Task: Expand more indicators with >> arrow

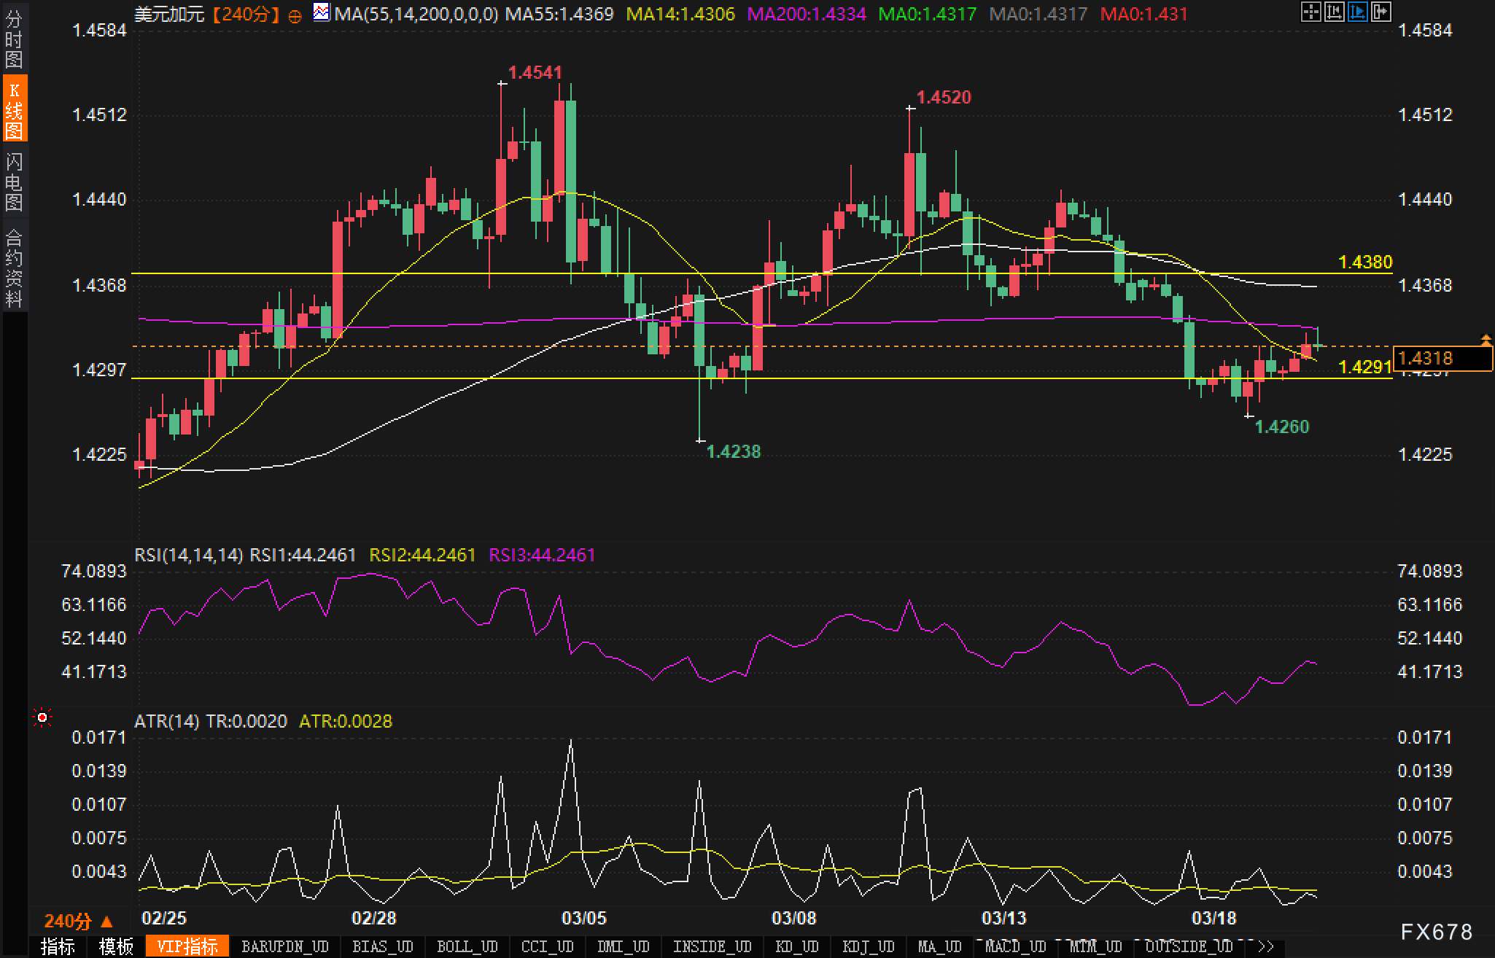Action: (1266, 946)
